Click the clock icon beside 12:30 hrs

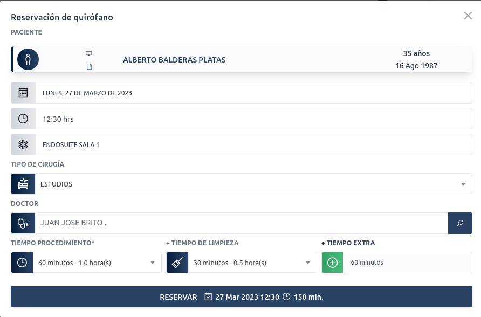[23, 119]
